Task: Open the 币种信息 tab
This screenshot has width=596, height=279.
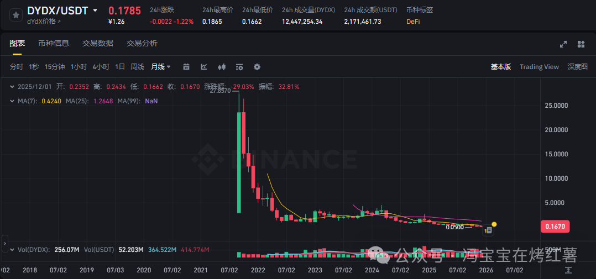Action: click(54, 43)
